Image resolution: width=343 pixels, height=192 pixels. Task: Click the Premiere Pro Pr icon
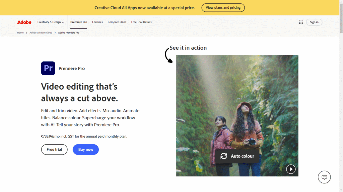coord(48,68)
